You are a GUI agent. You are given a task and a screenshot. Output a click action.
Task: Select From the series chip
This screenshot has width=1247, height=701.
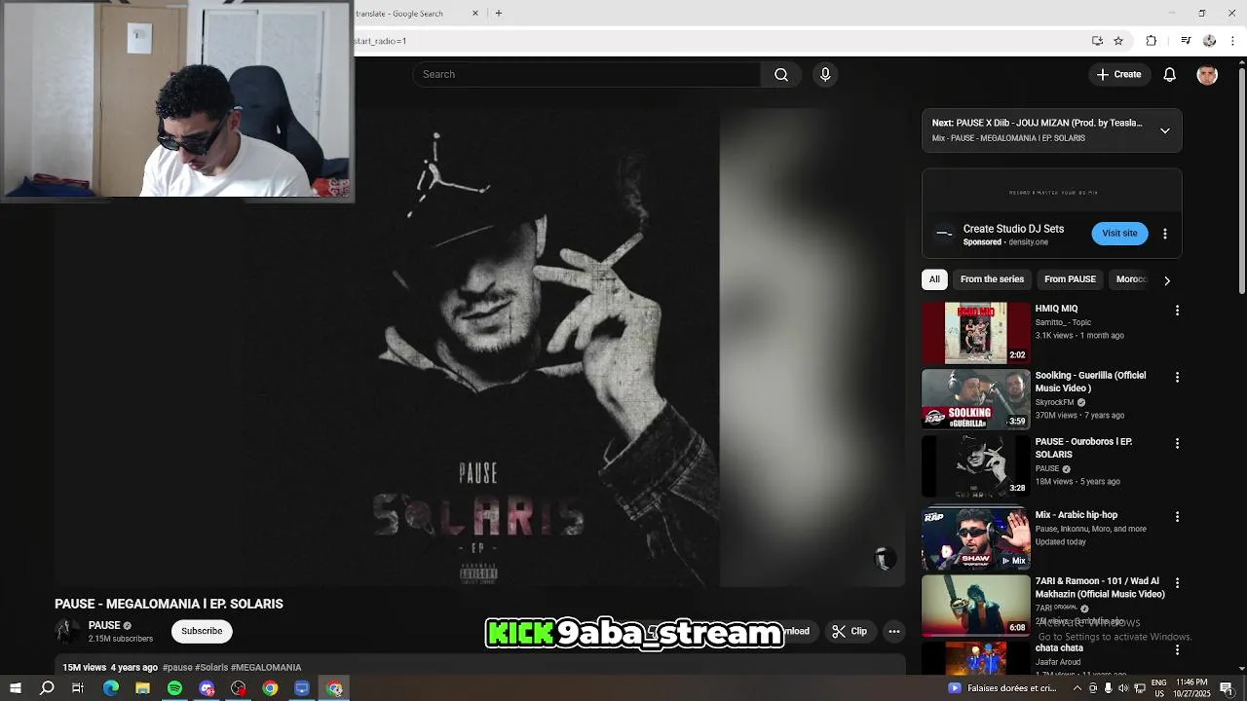tap(992, 279)
